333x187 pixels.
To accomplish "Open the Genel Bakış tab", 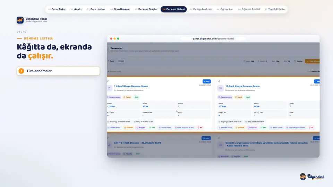I will coord(57,9).
